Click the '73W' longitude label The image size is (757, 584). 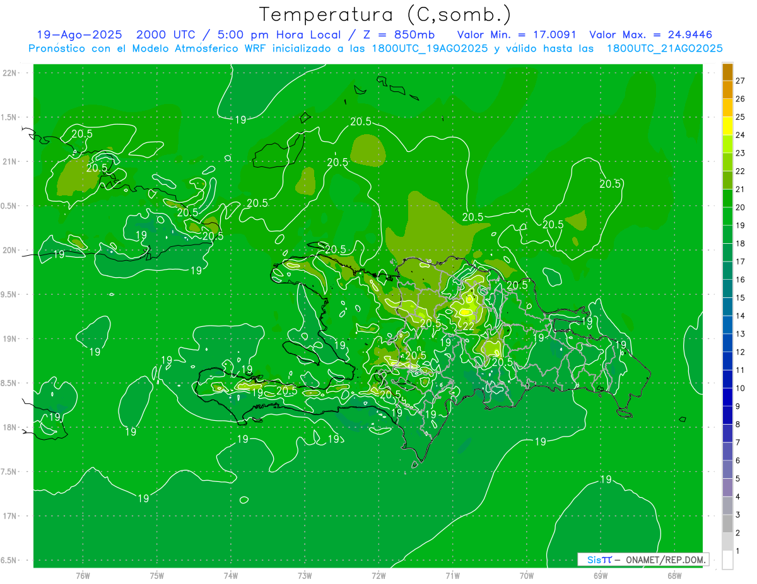coord(305,576)
